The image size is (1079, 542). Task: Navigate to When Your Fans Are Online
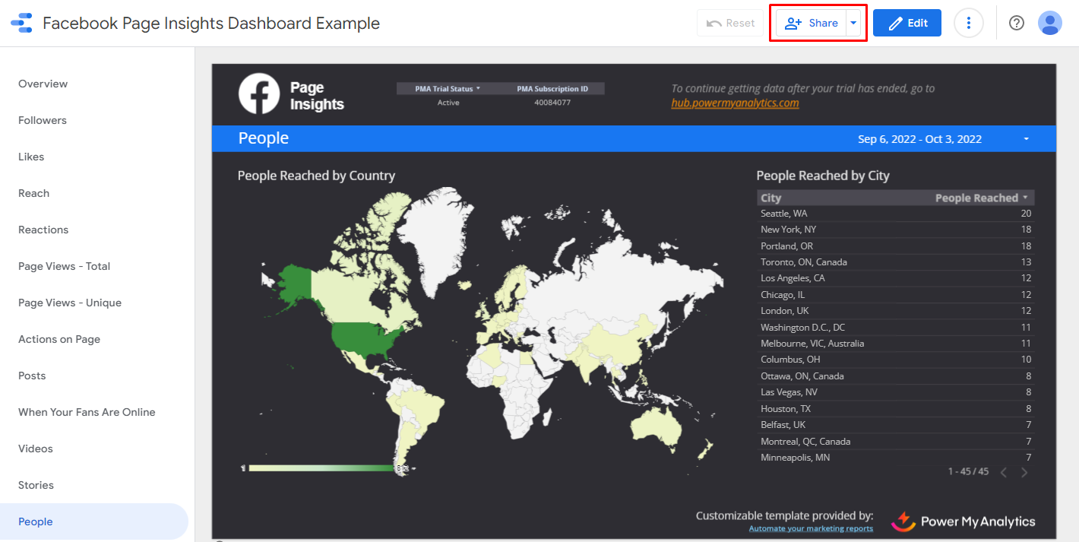[x=87, y=412]
